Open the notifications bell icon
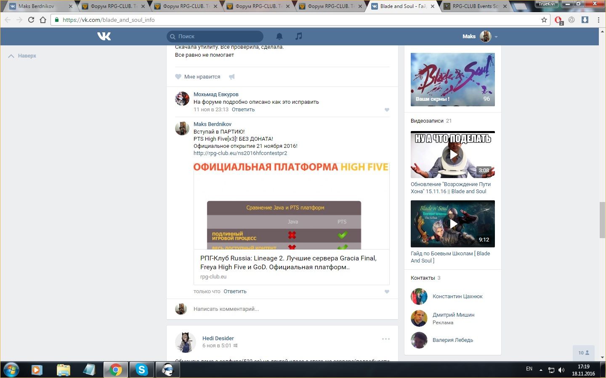This screenshot has height=378, width=606. 279,37
